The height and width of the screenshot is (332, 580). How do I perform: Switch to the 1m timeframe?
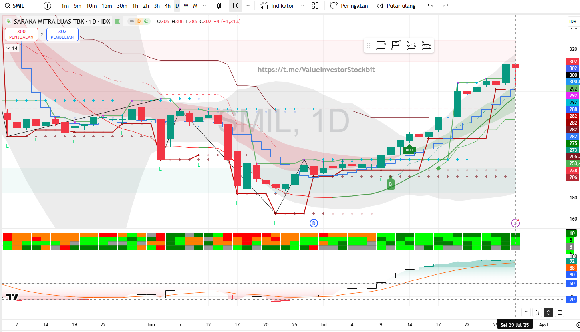(65, 6)
